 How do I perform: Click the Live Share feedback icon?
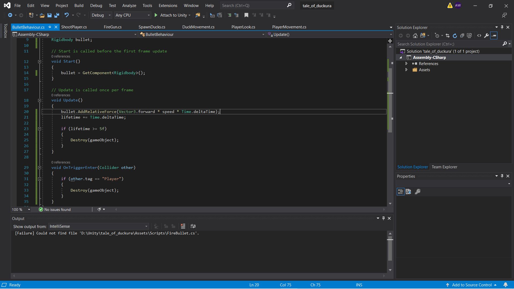[x=504, y=15]
